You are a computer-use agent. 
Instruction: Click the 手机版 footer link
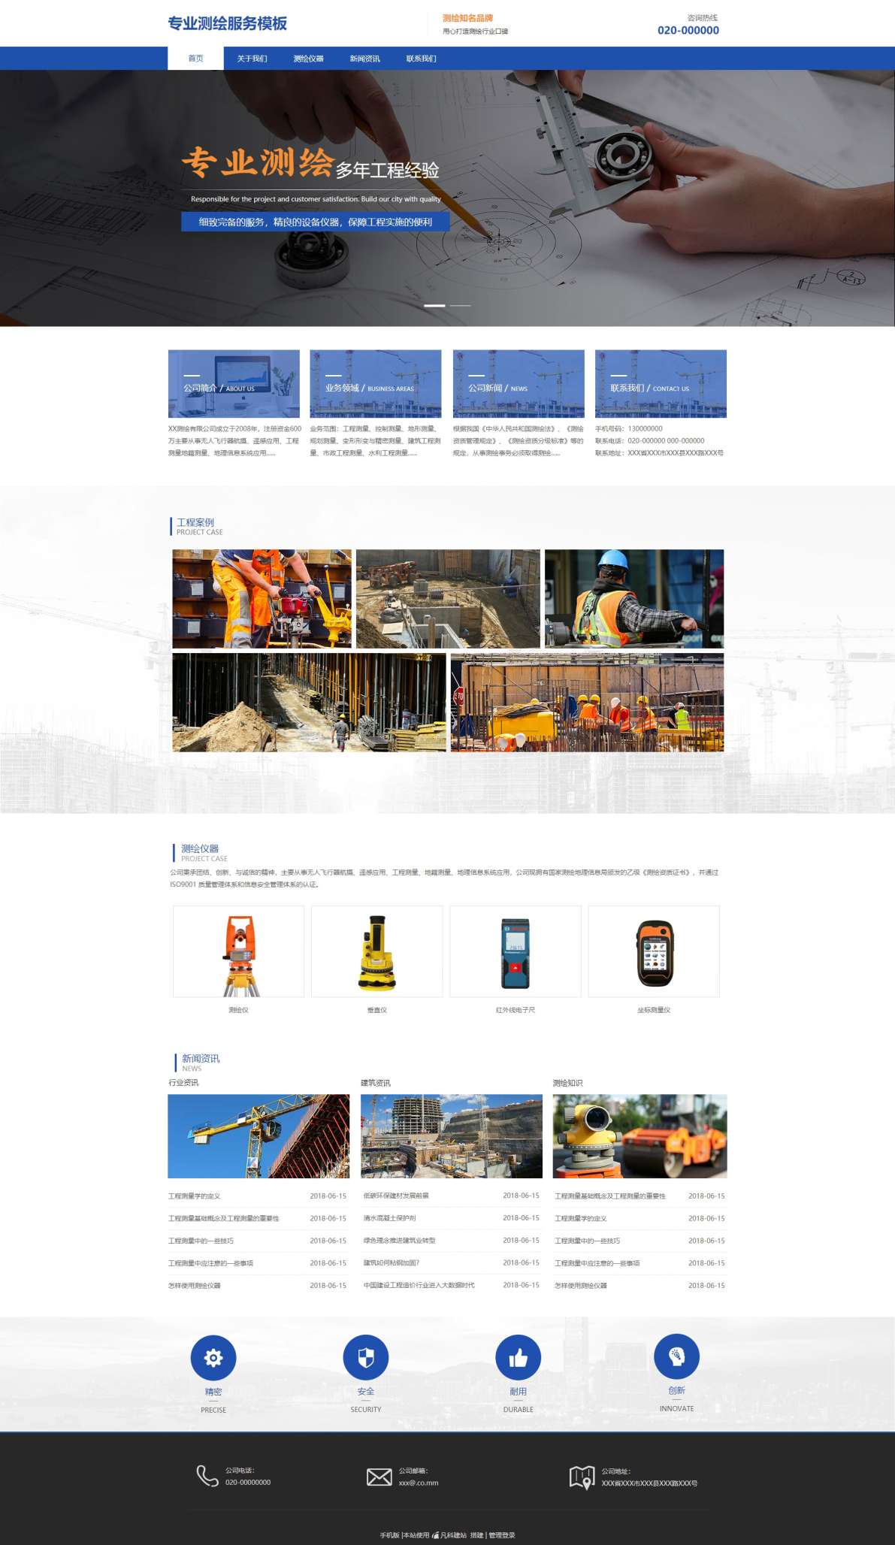[x=389, y=1535]
